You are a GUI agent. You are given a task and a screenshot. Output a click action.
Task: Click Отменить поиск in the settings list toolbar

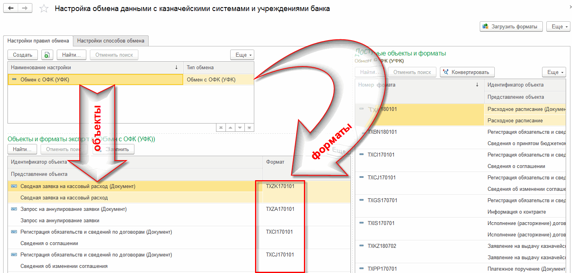click(114, 55)
